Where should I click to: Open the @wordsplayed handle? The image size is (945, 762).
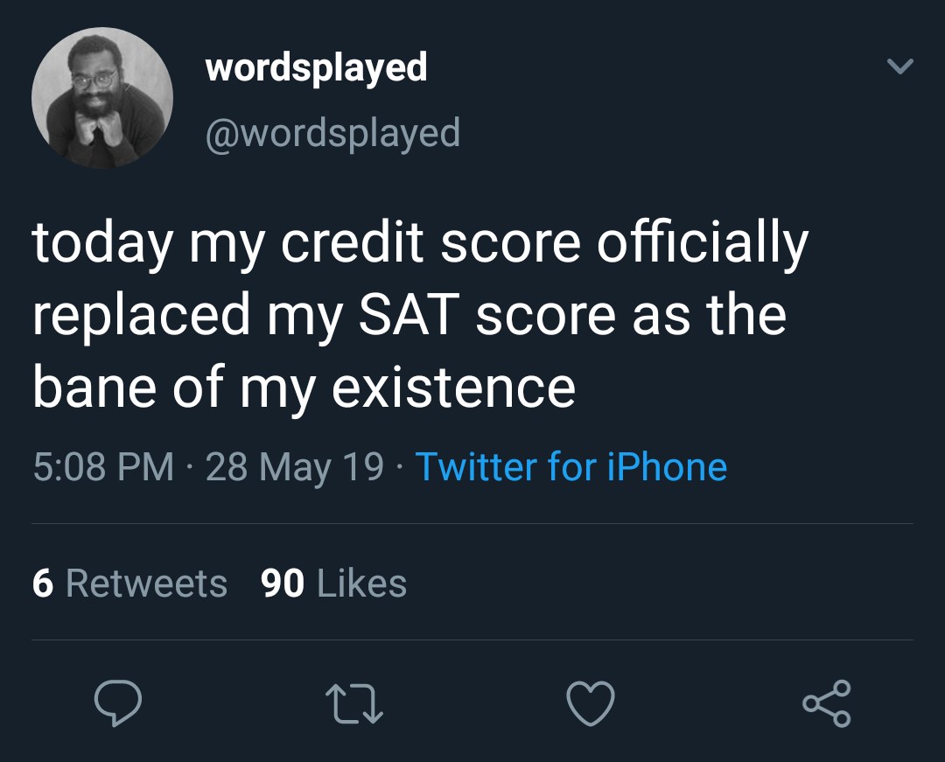[332, 133]
